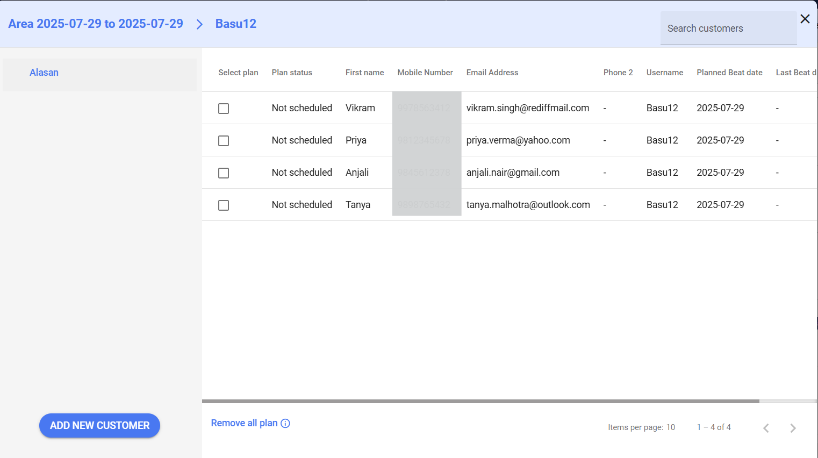Focus the Search customers field
Image resolution: width=818 pixels, height=458 pixels.
(728, 28)
